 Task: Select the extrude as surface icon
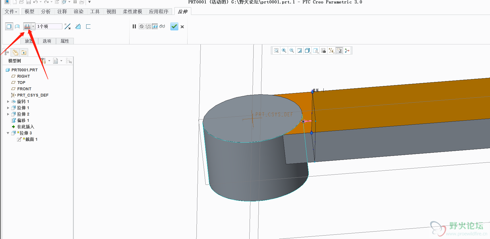click(x=17, y=26)
